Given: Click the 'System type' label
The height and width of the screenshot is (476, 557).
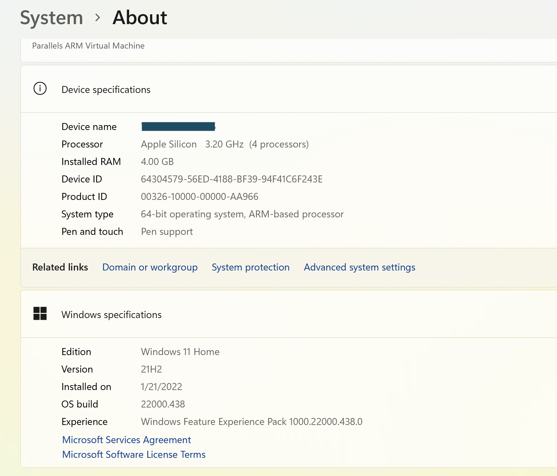Looking at the screenshot, I should pos(87,214).
